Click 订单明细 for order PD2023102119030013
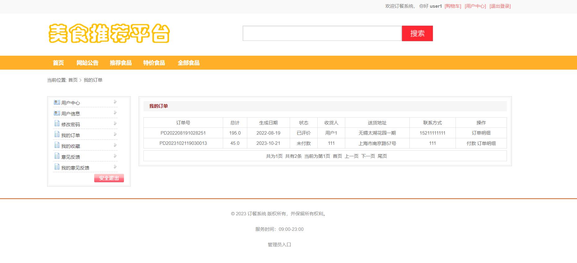577x263 pixels. click(x=487, y=143)
